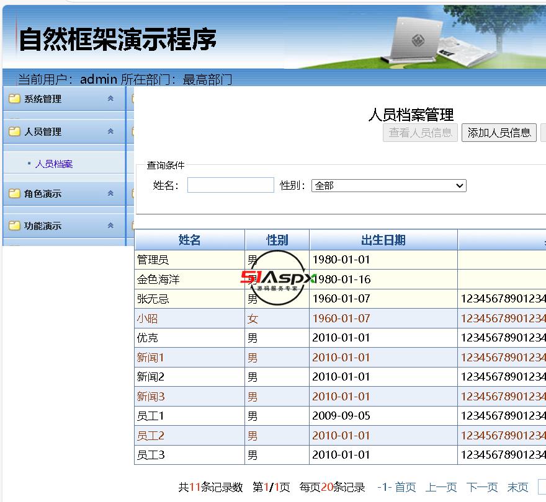Collapse the 系统管理 section chevron
The width and height of the screenshot is (546, 502).
pos(110,99)
